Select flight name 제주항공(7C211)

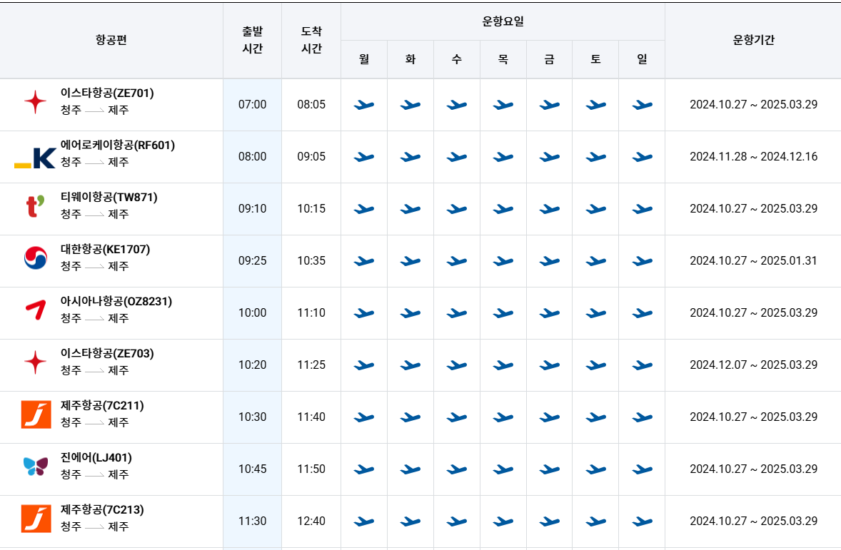[x=102, y=404]
